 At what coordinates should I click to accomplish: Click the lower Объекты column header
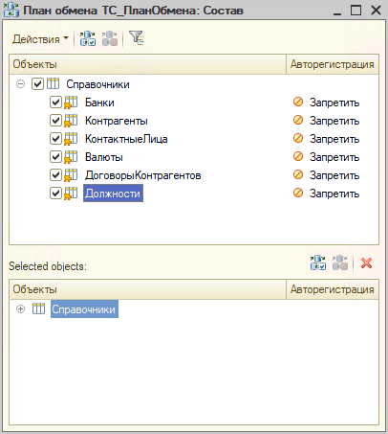tap(147, 289)
